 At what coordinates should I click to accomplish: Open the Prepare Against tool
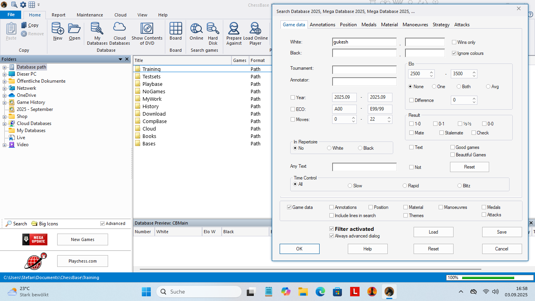[234, 33]
